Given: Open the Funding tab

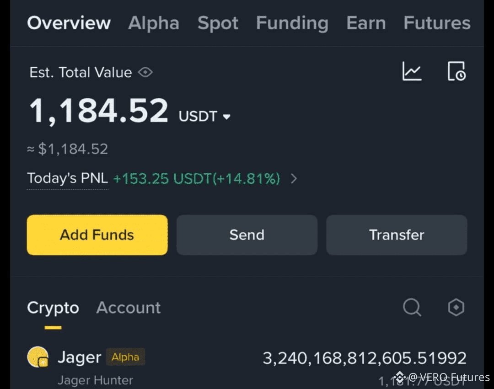Looking at the screenshot, I should 292,23.
